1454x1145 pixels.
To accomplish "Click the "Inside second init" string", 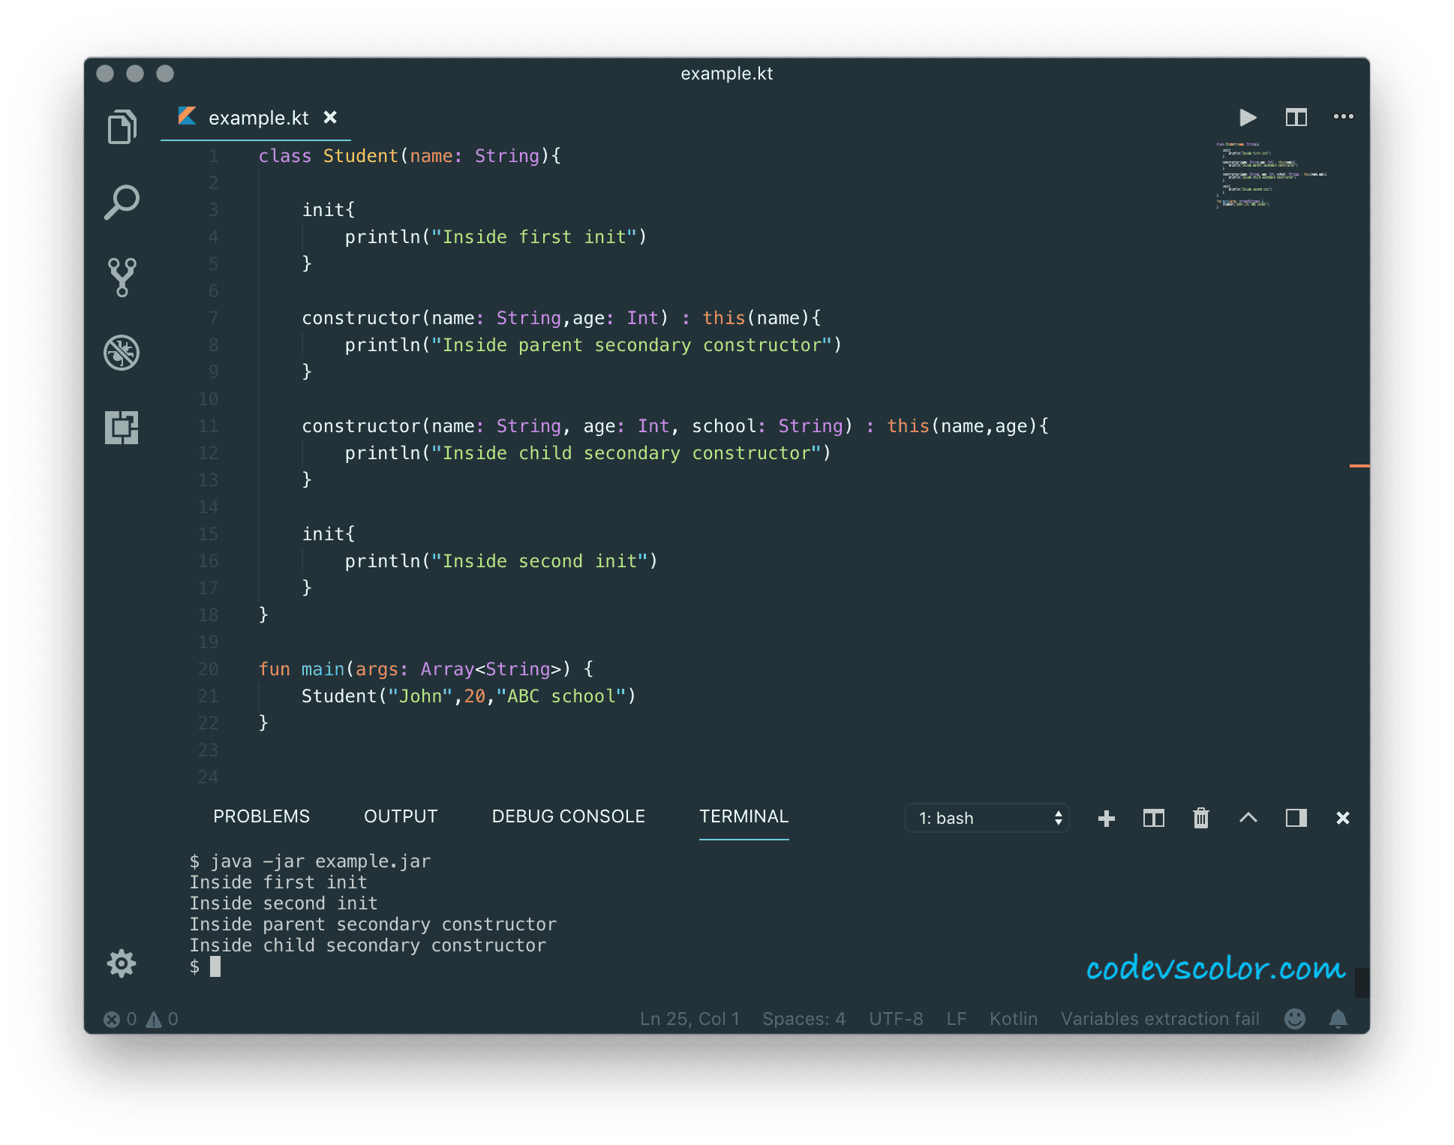I will click(x=539, y=561).
